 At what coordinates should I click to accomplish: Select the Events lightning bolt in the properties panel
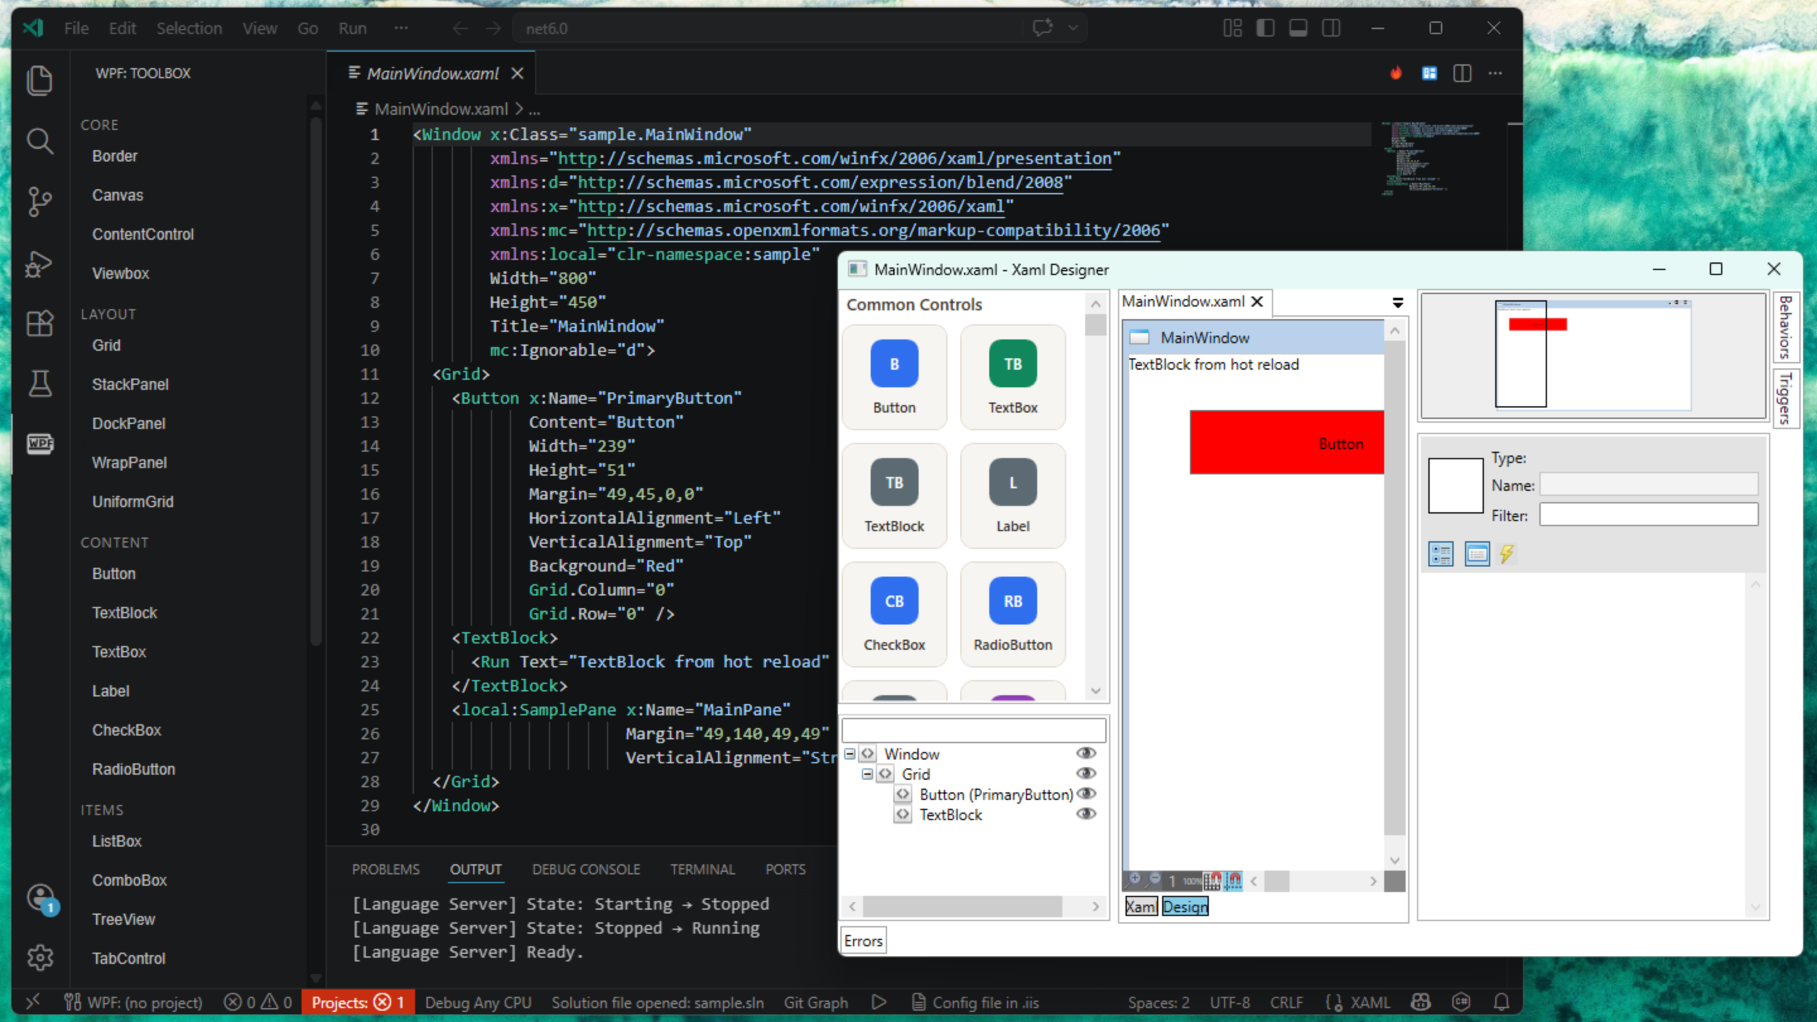[x=1507, y=555]
